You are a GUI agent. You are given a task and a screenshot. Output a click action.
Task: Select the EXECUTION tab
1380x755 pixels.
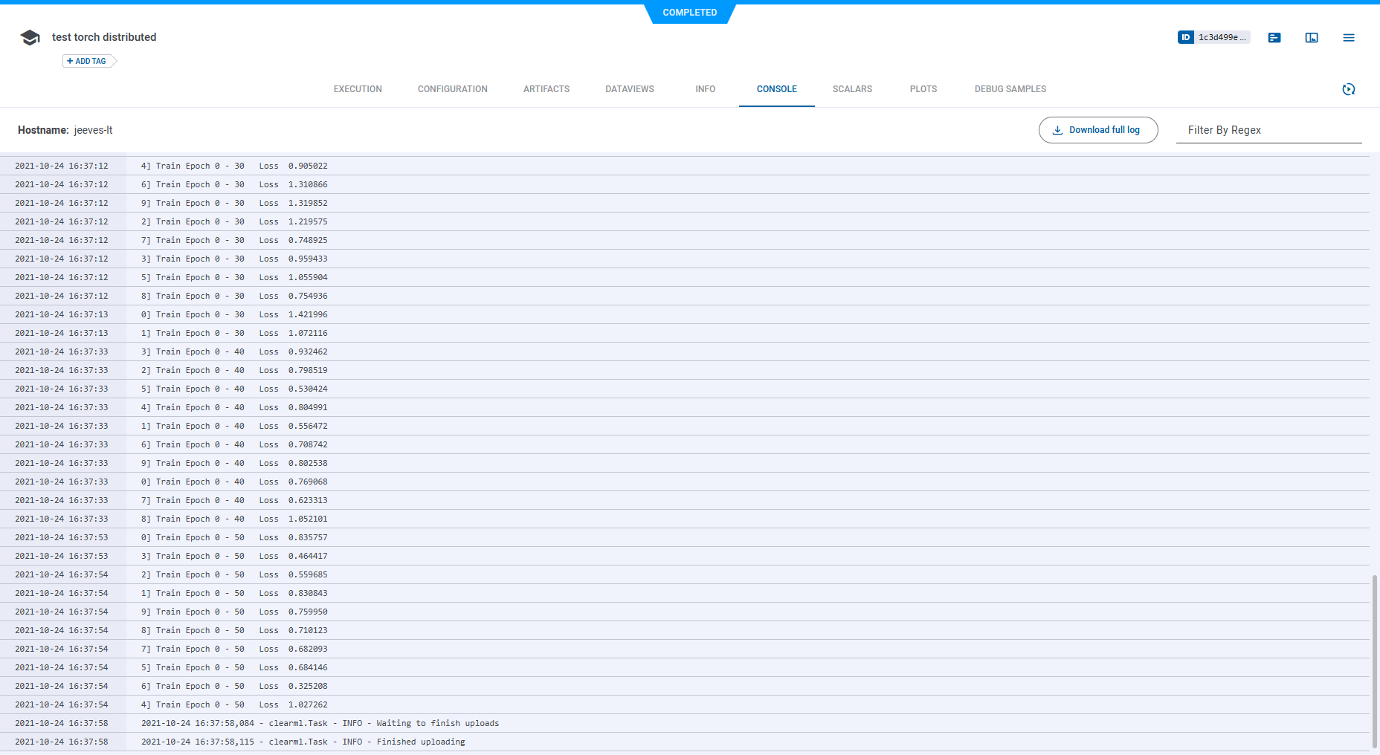(357, 89)
